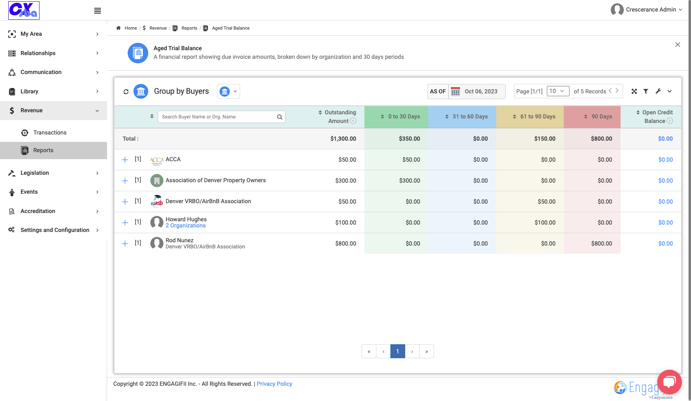Collapse the Revenue sidebar menu

click(x=54, y=110)
